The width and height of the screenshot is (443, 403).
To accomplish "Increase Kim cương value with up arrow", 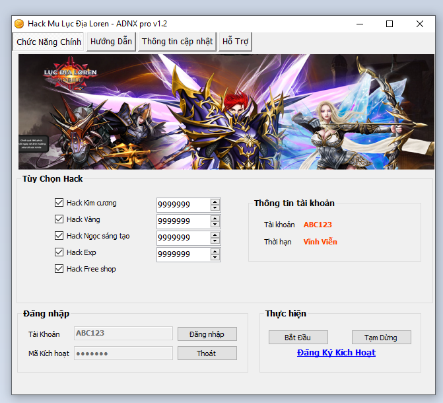I will 215,201.
